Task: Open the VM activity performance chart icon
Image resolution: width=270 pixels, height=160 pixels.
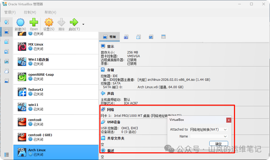Action: (151, 37)
